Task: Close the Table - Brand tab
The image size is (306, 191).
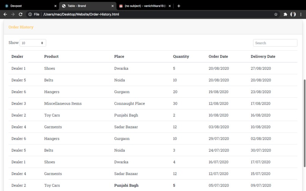Action: (112, 6)
